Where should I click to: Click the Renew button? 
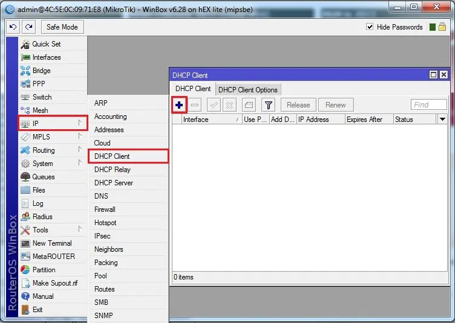point(336,105)
